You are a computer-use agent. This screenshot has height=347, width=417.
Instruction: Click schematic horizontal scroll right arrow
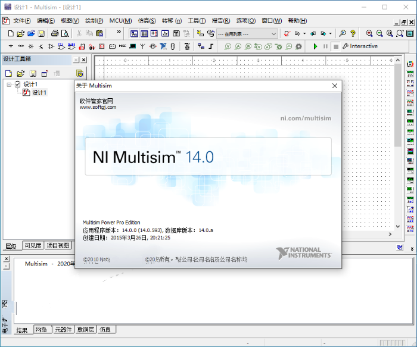(390, 234)
